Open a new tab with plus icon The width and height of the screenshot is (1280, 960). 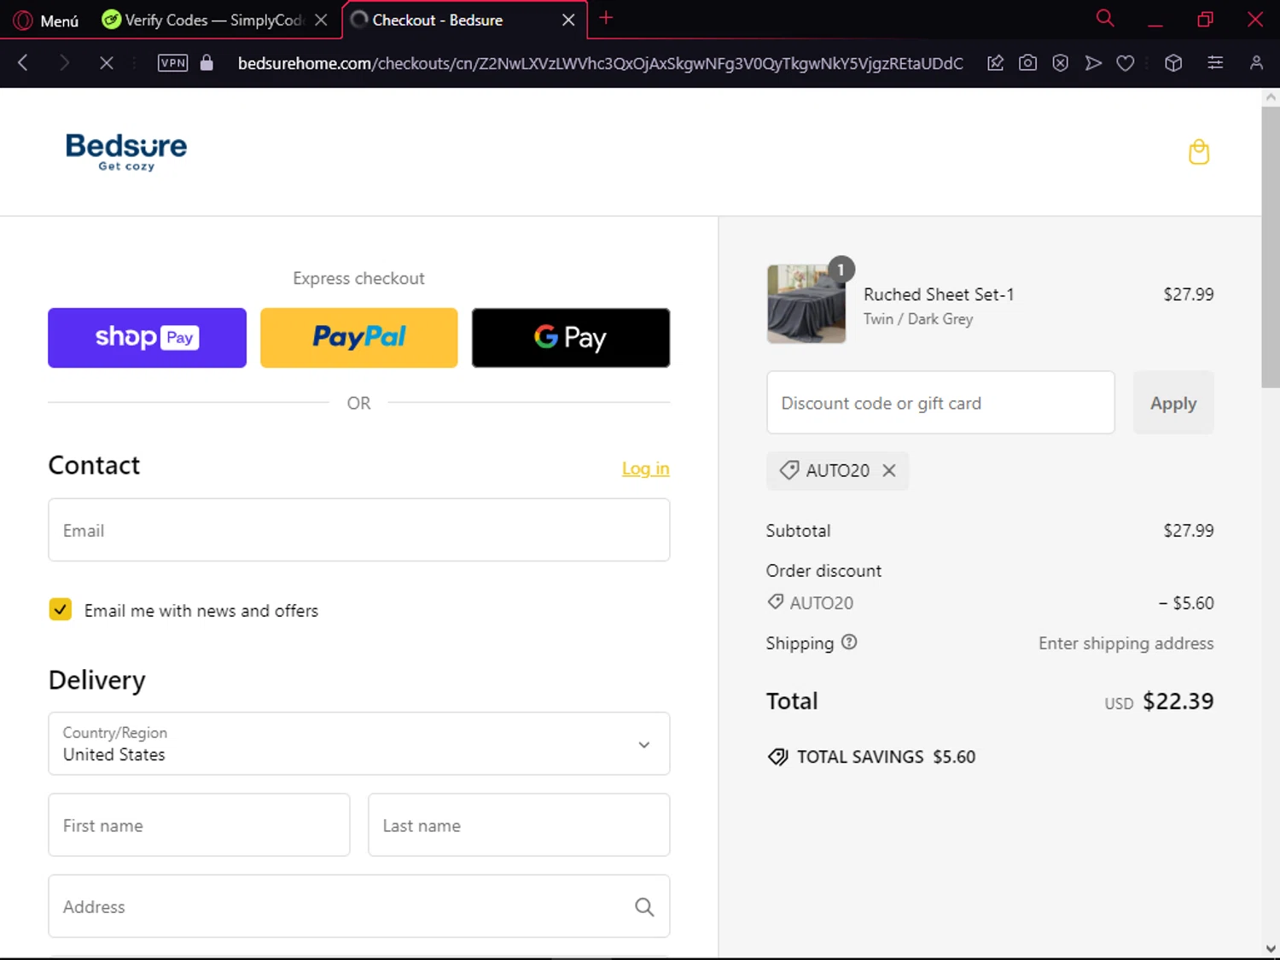click(606, 18)
